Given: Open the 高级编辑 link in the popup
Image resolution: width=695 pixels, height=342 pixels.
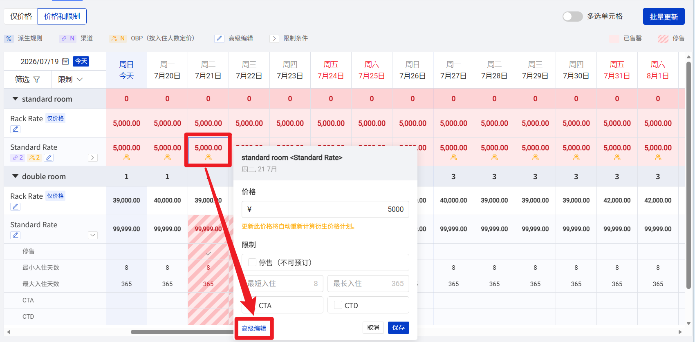Looking at the screenshot, I should [254, 328].
